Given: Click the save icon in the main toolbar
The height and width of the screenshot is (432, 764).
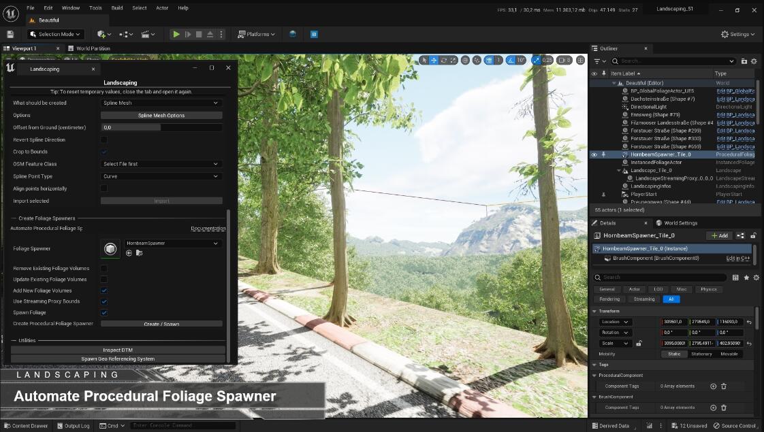Looking at the screenshot, I should 10,34.
